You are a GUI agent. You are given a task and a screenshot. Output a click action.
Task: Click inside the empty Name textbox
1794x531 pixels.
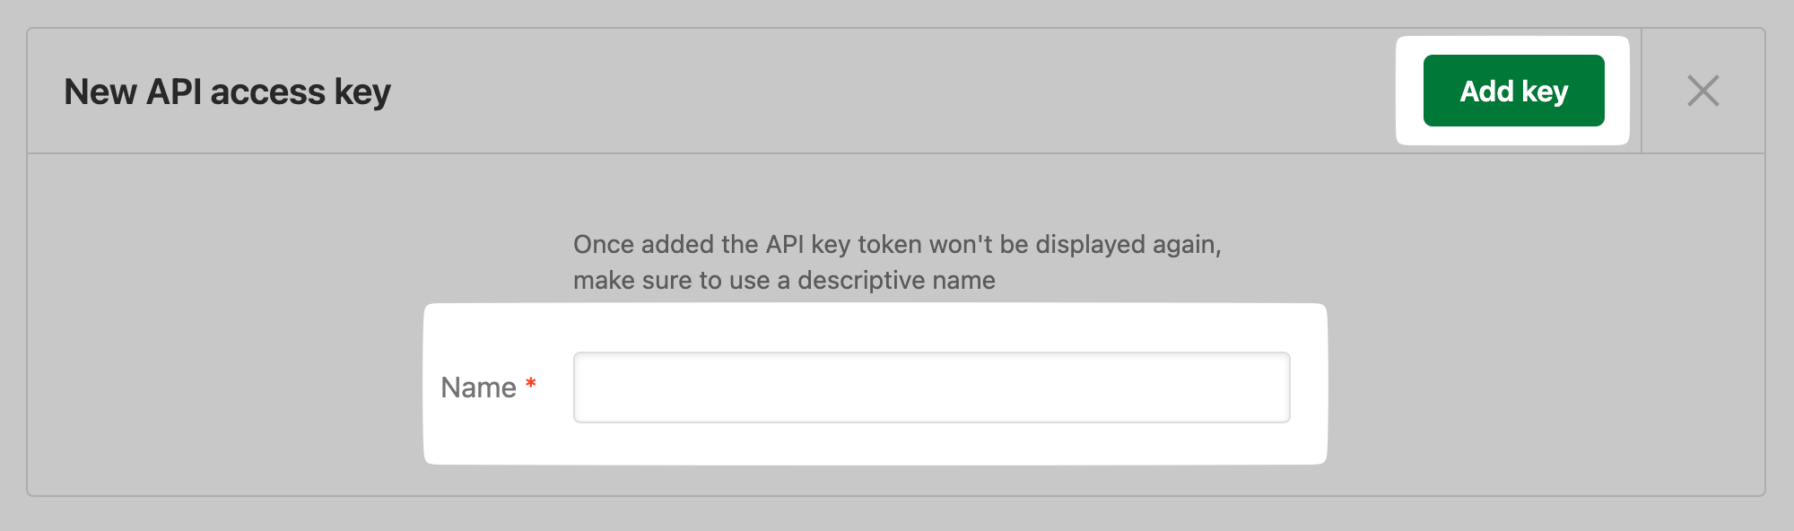click(x=931, y=387)
